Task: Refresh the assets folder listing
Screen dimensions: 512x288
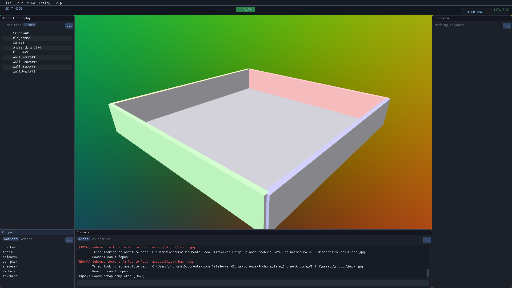Action: pos(11,239)
